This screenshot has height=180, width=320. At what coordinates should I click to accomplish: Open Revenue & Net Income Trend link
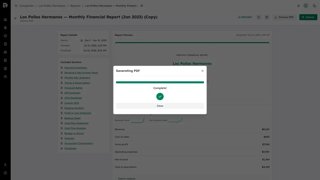[x=81, y=72]
